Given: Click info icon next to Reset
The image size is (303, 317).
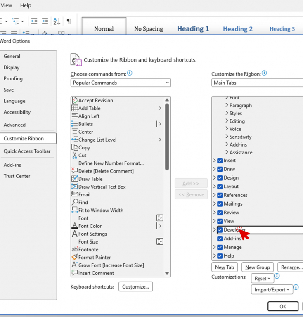Looking at the screenshot, I should (277, 276).
